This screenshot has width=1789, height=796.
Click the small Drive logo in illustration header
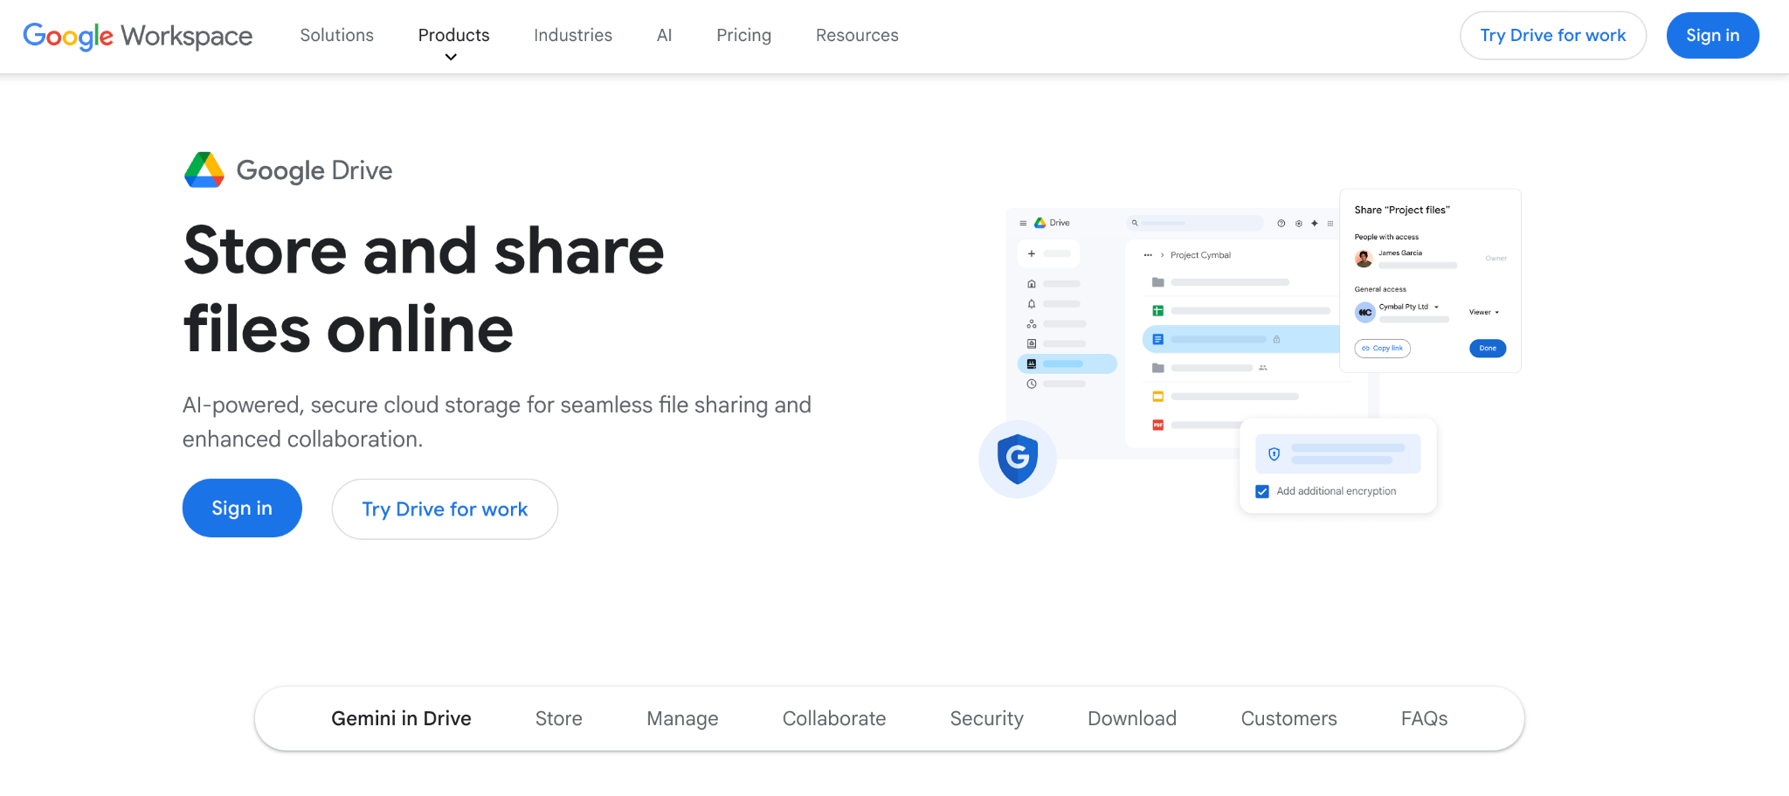coord(1040,223)
